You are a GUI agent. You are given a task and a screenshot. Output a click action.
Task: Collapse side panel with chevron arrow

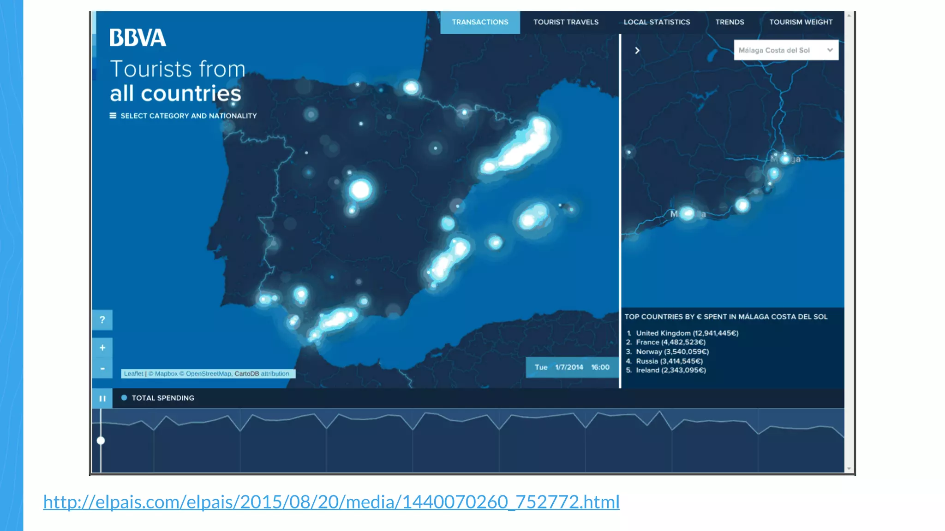point(637,51)
